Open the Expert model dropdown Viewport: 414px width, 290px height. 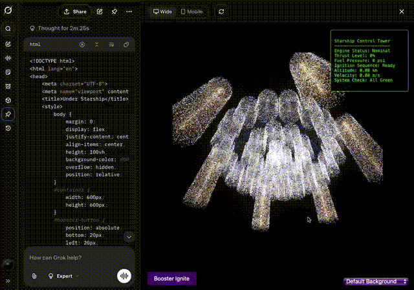tap(64, 276)
